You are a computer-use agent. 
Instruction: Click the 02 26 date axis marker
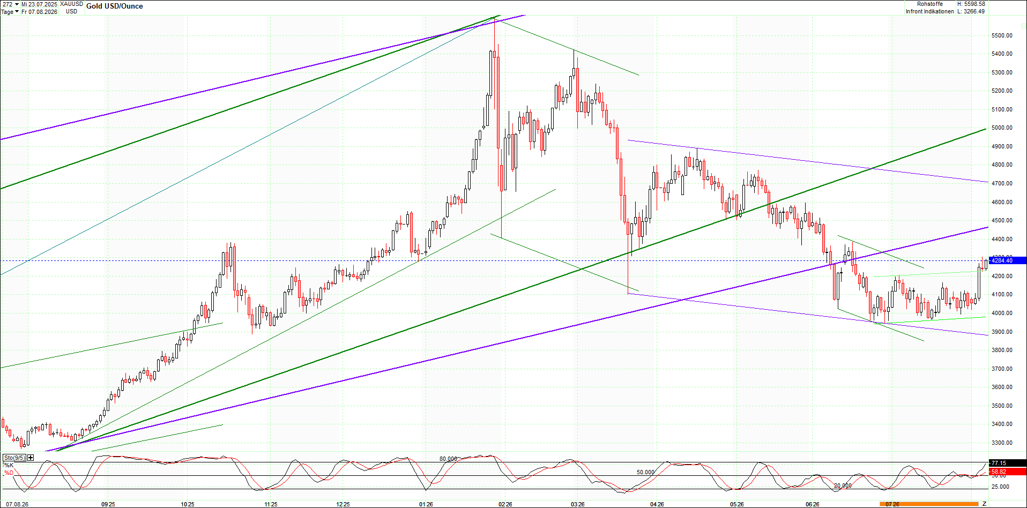pos(505,504)
